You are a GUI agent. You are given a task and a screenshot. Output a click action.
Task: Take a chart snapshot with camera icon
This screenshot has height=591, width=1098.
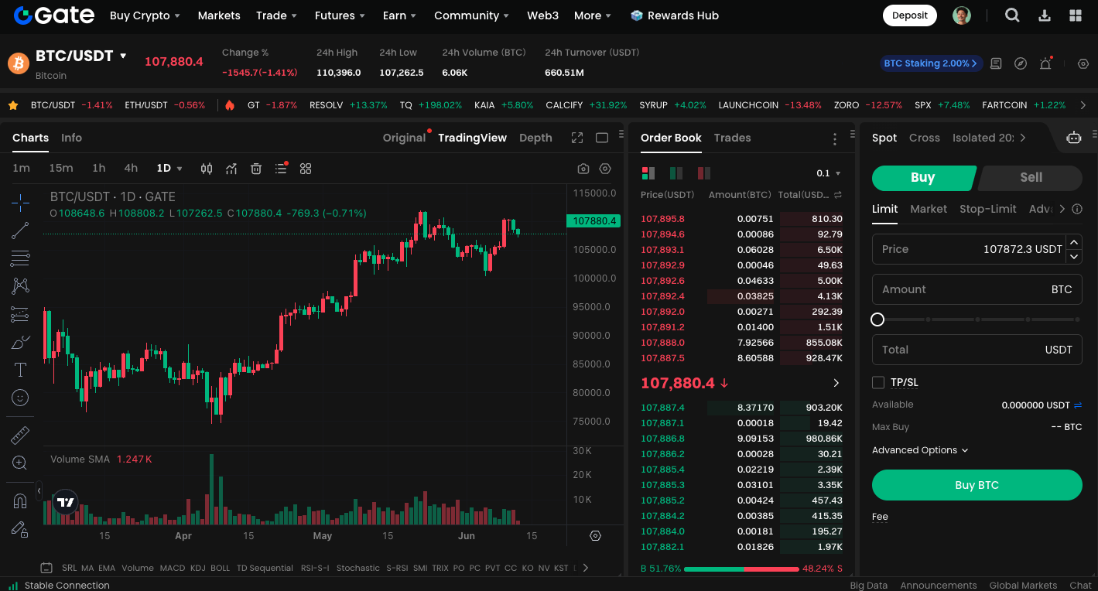[x=583, y=169]
